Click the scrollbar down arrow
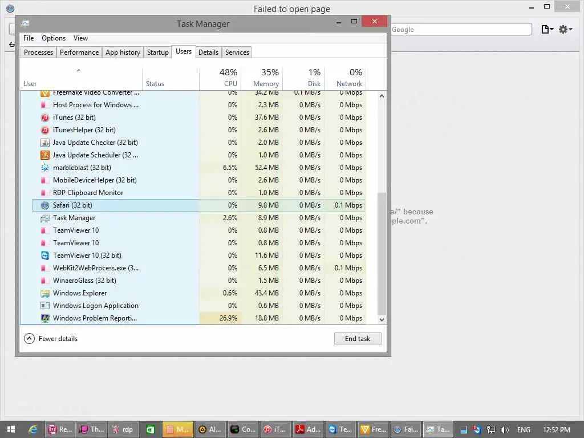 point(382,319)
